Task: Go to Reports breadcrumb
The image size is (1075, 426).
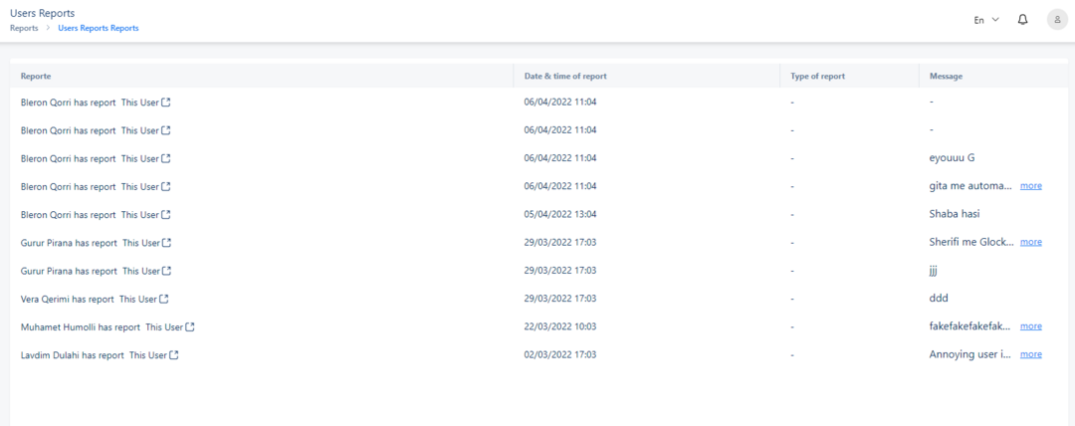Action: 24,28
